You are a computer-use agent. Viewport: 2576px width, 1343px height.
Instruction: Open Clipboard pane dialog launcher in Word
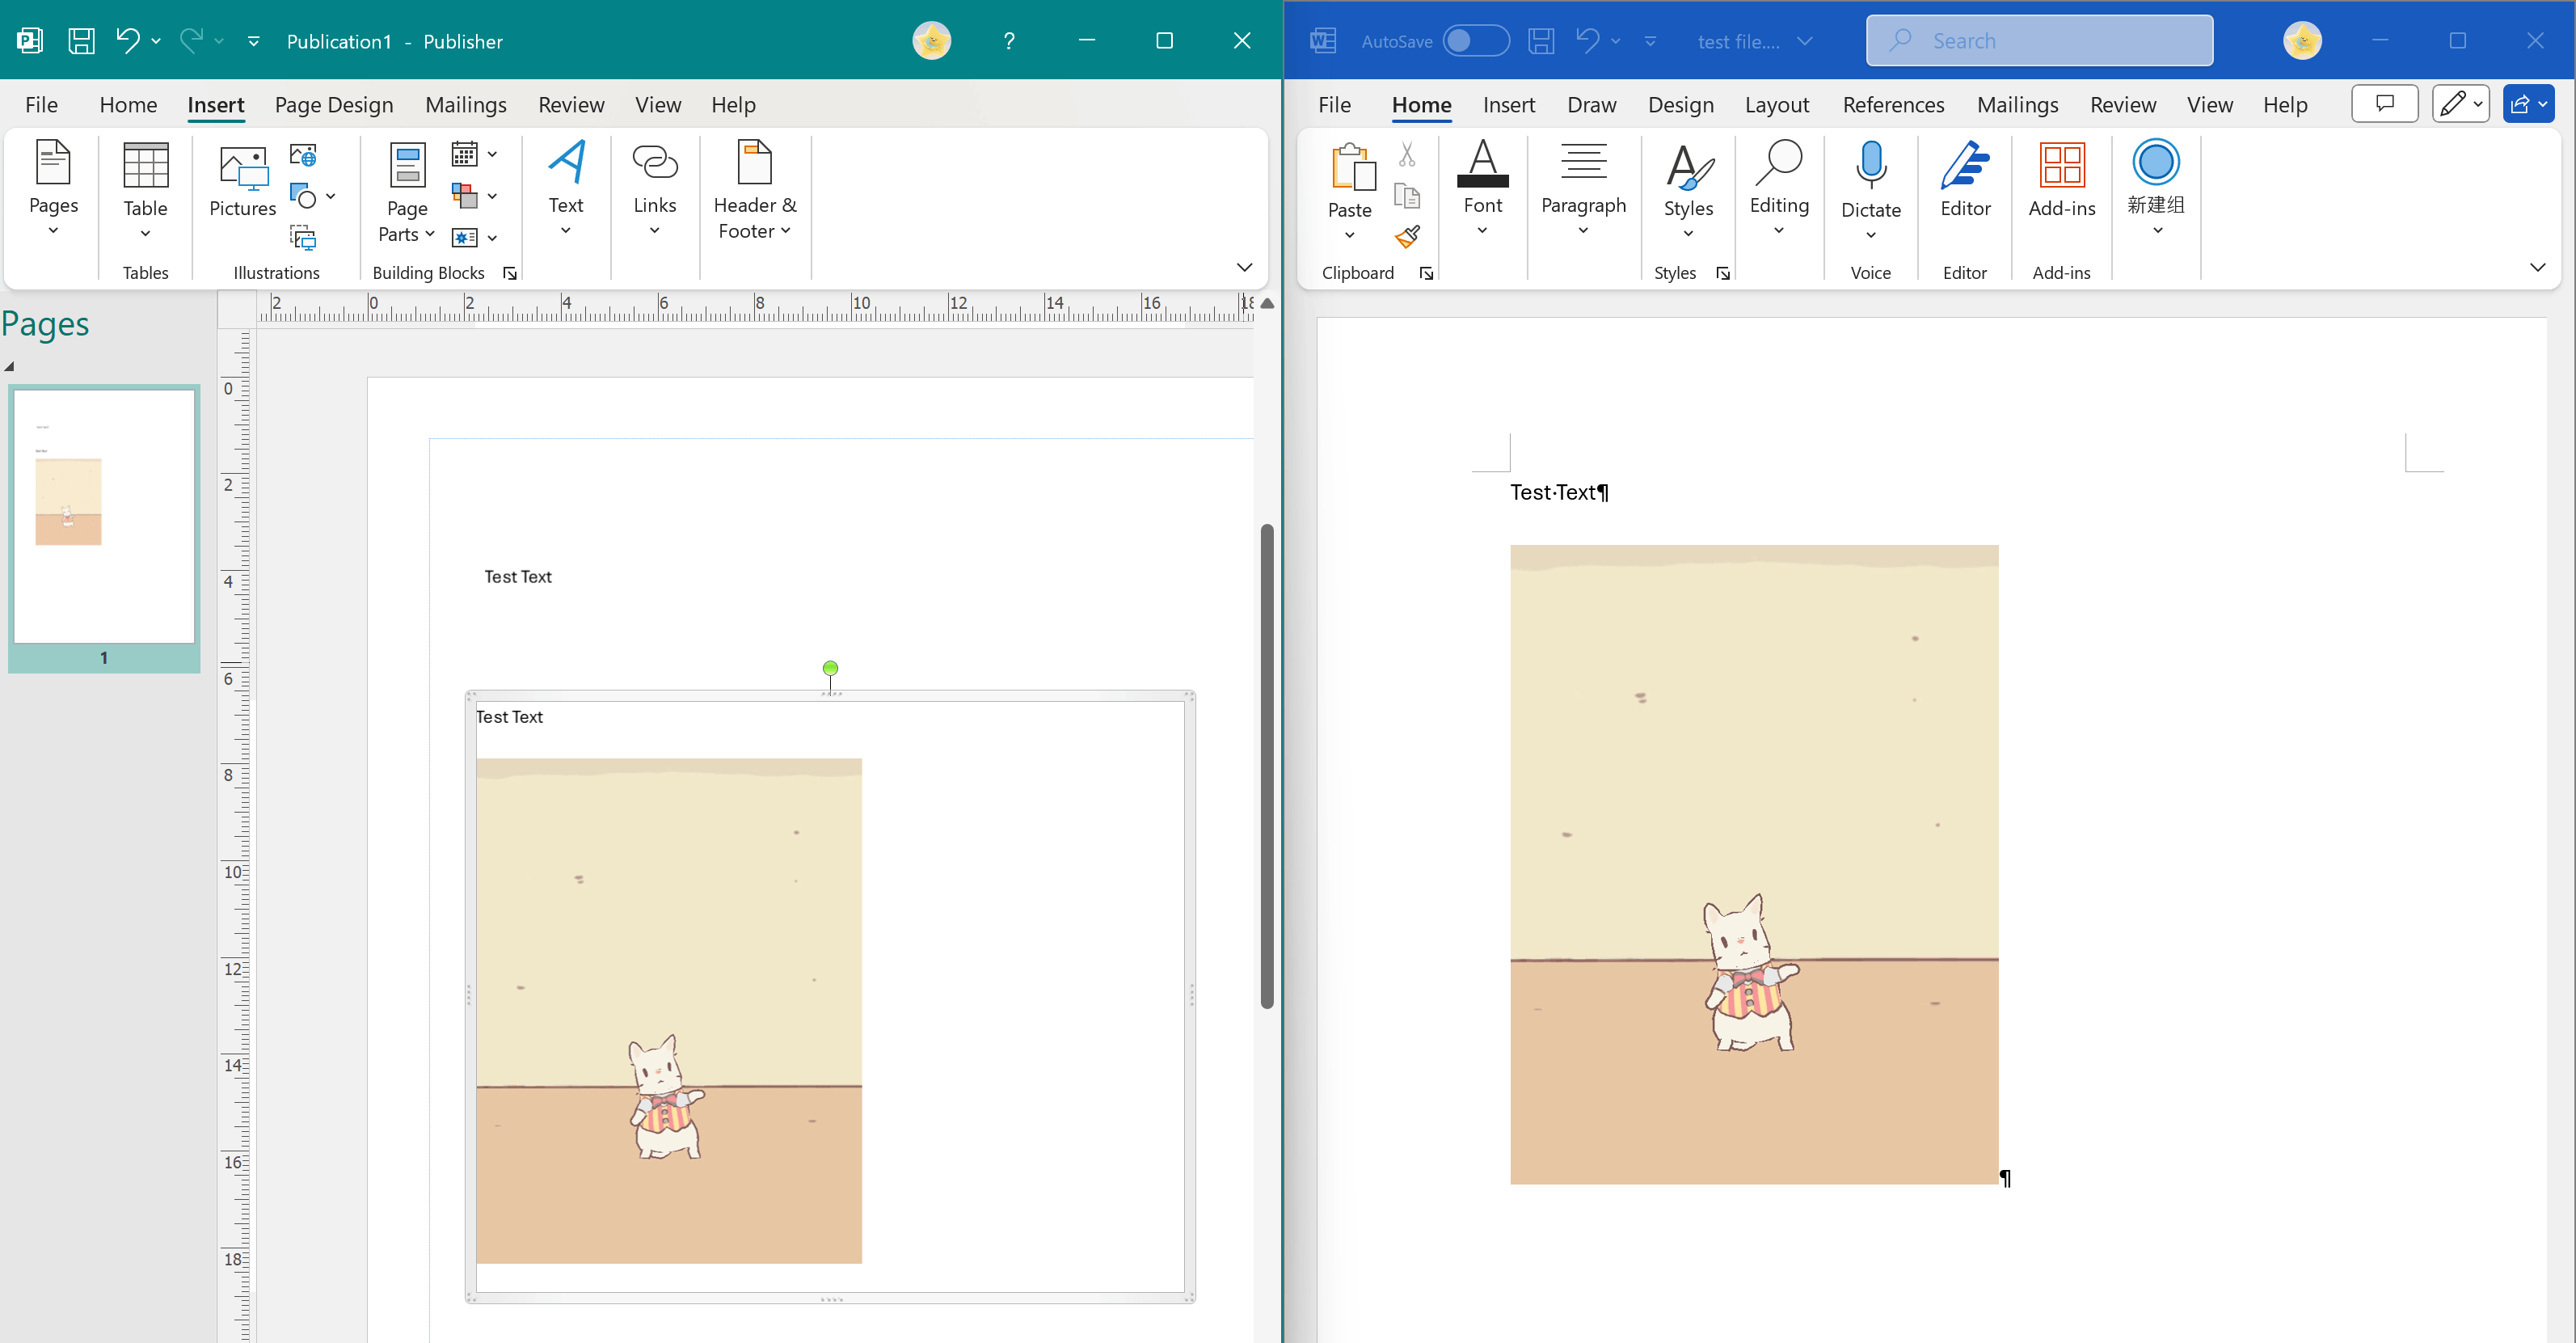pyautogui.click(x=1426, y=273)
